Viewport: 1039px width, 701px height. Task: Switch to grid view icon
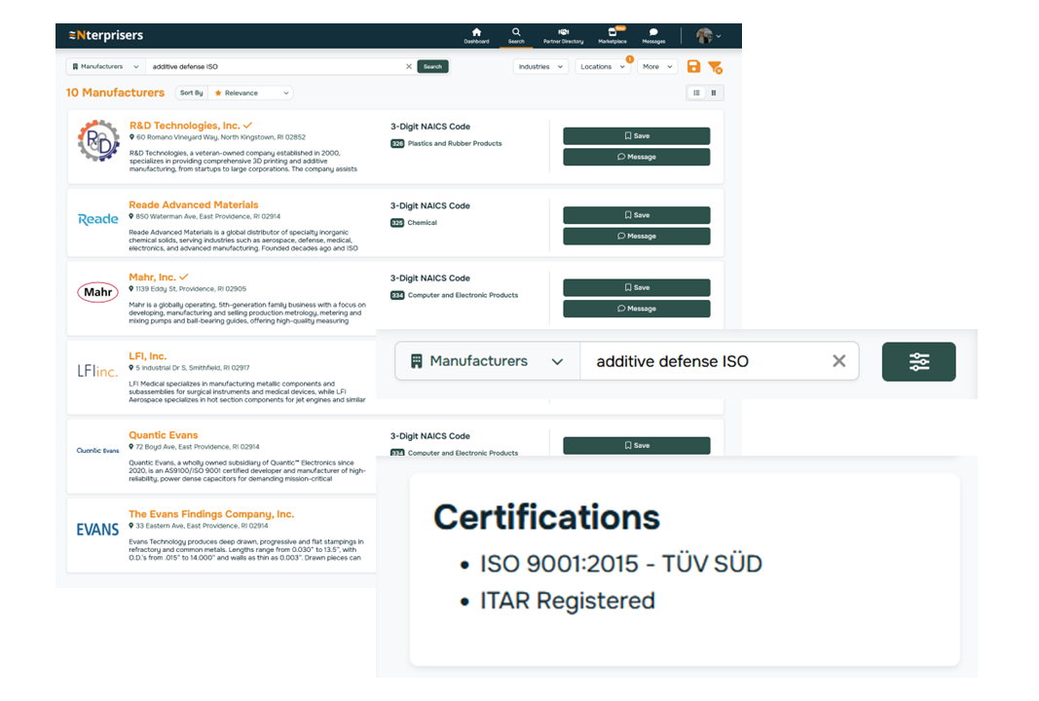coord(714,92)
